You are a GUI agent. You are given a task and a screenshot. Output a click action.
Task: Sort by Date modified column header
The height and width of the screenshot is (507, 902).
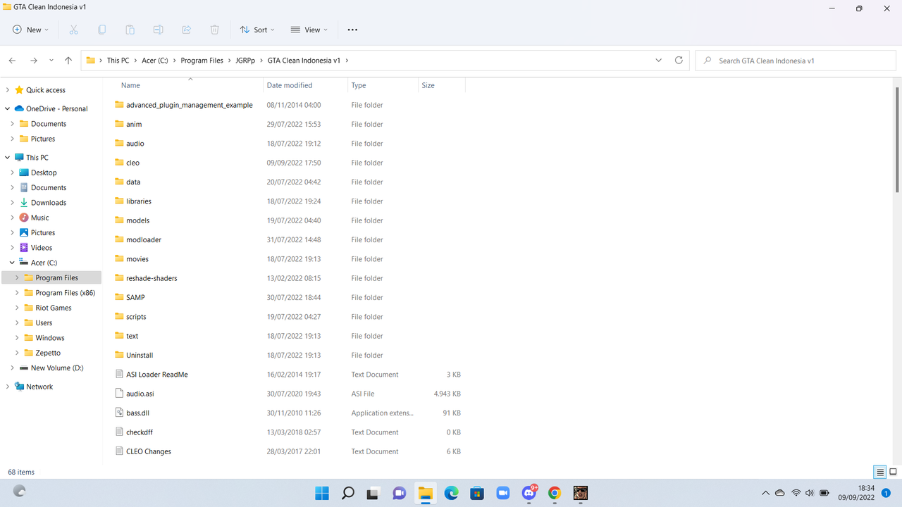pos(290,85)
